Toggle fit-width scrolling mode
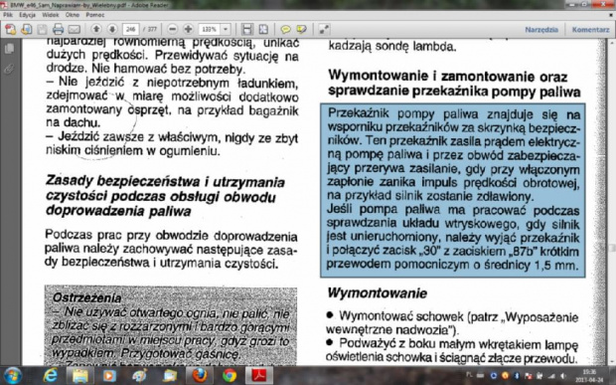Viewport: 616px width, 385px height. 247,30
